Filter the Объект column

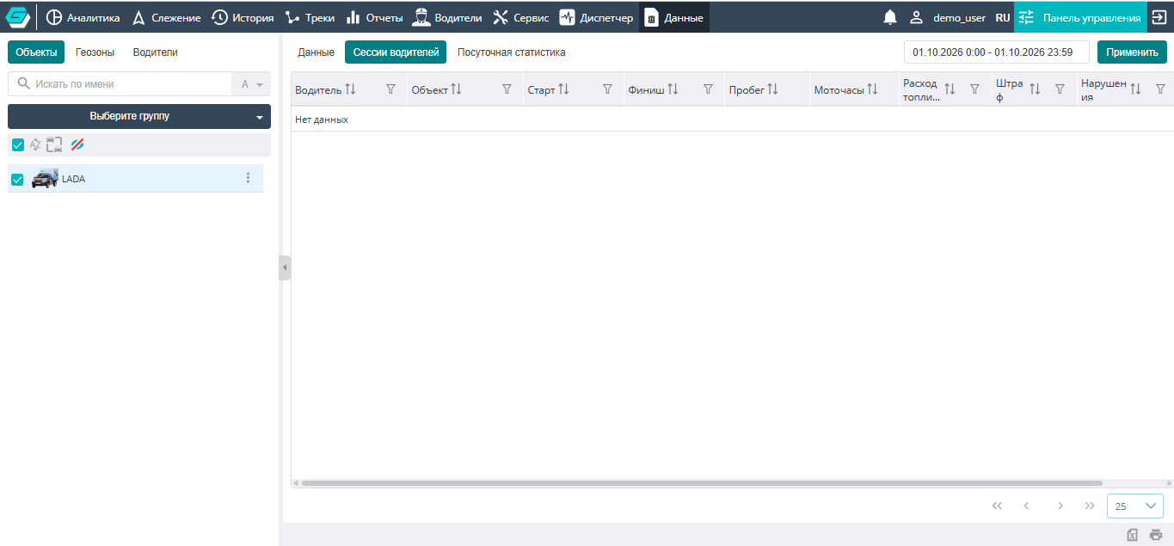[507, 89]
